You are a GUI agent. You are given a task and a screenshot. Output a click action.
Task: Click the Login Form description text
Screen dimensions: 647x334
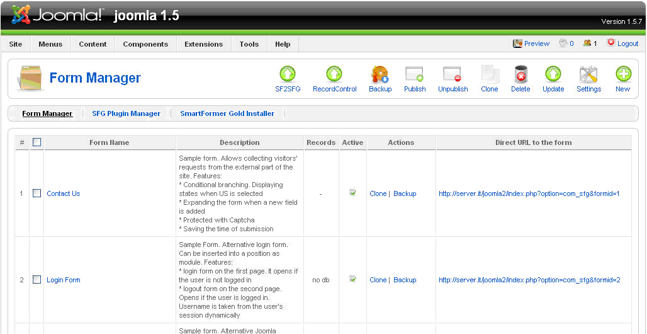pos(239,280)
